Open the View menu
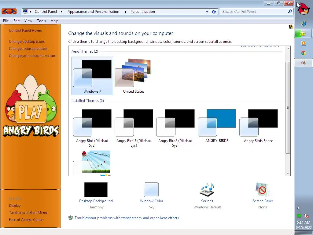313x235 pixels. click(28, 21)
